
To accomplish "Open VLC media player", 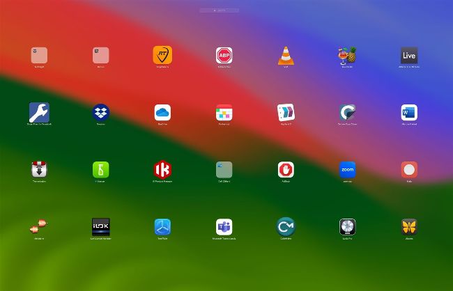I will [x=286, y=56].
